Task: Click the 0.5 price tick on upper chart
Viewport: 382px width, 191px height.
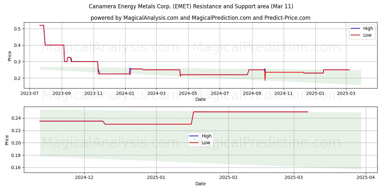Action: click(x=17, y=29)
